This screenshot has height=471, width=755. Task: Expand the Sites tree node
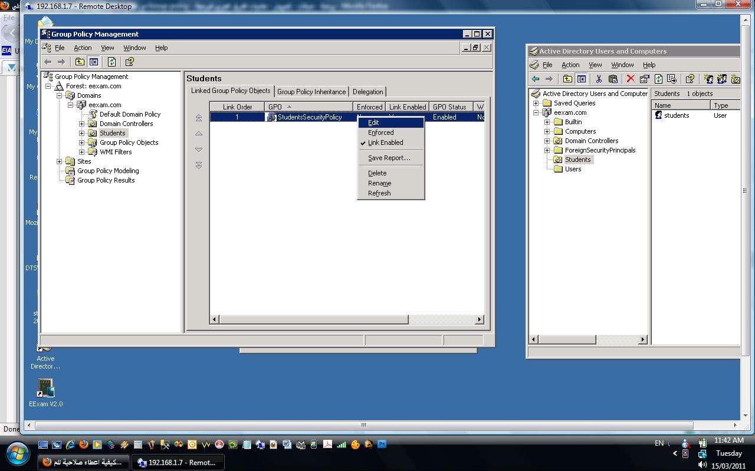[60, 161]
